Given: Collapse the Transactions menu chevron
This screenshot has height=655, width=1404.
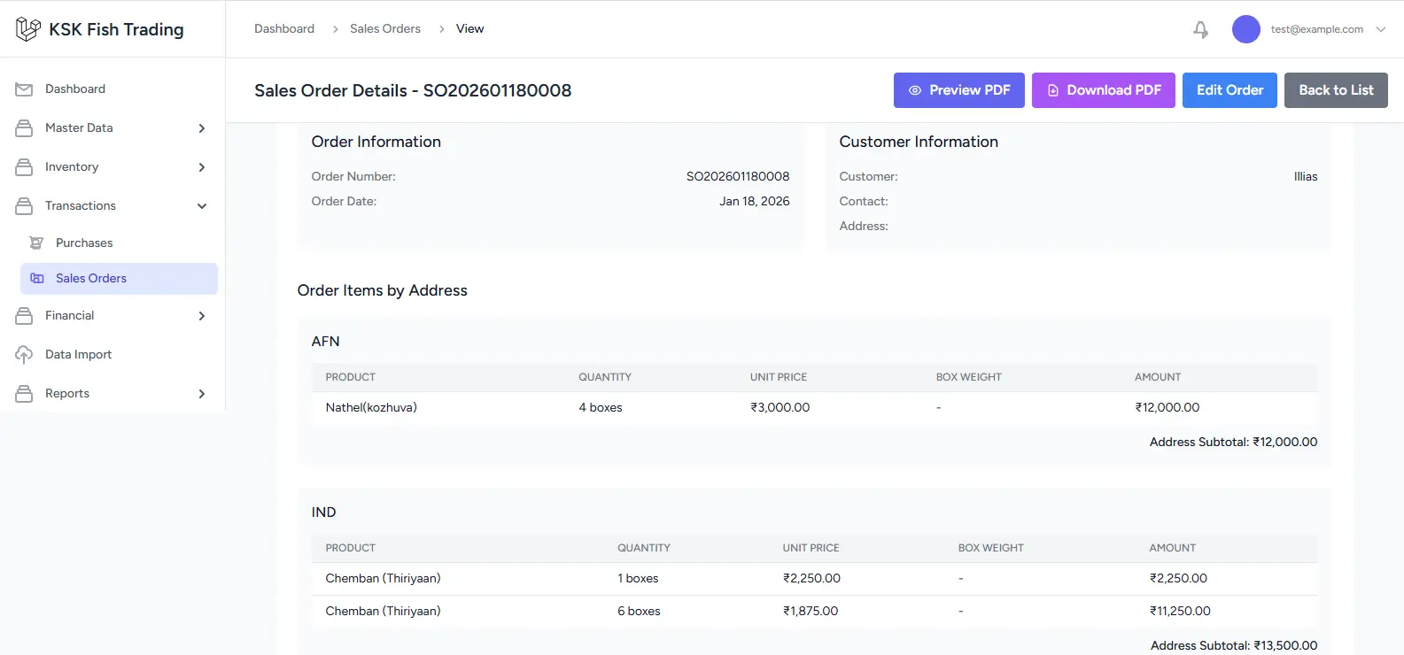Looking at the screenshot, I should [x=202, y=206].
